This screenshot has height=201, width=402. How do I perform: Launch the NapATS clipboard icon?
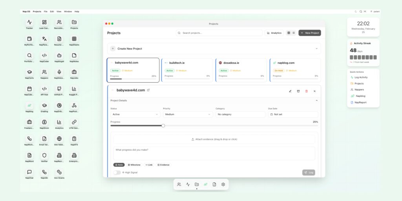click(x=74, y=139)
